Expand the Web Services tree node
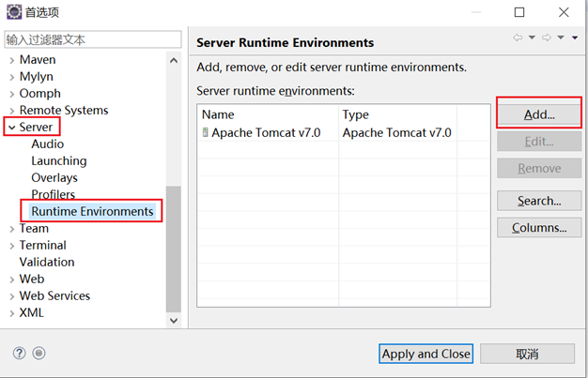The width and height of the screenshot is (588, 378). [x=10, y=295]
